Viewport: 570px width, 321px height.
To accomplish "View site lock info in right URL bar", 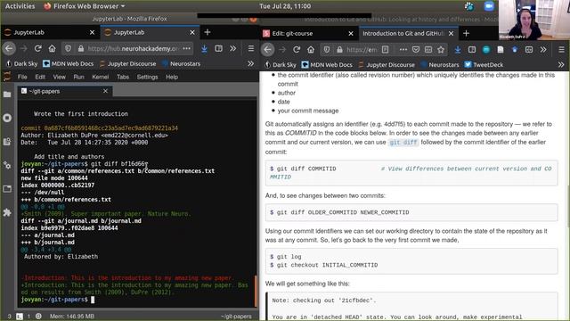I will point(339,50).
